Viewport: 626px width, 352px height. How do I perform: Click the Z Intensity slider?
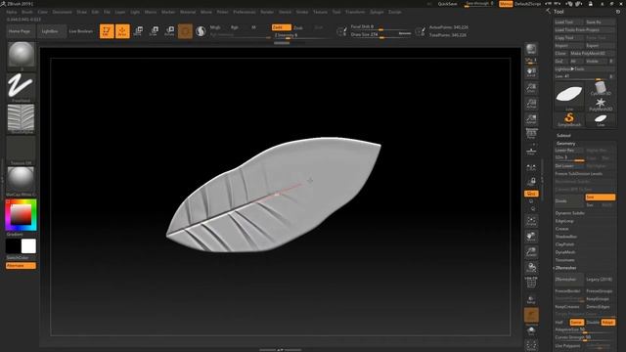[300, 35]
